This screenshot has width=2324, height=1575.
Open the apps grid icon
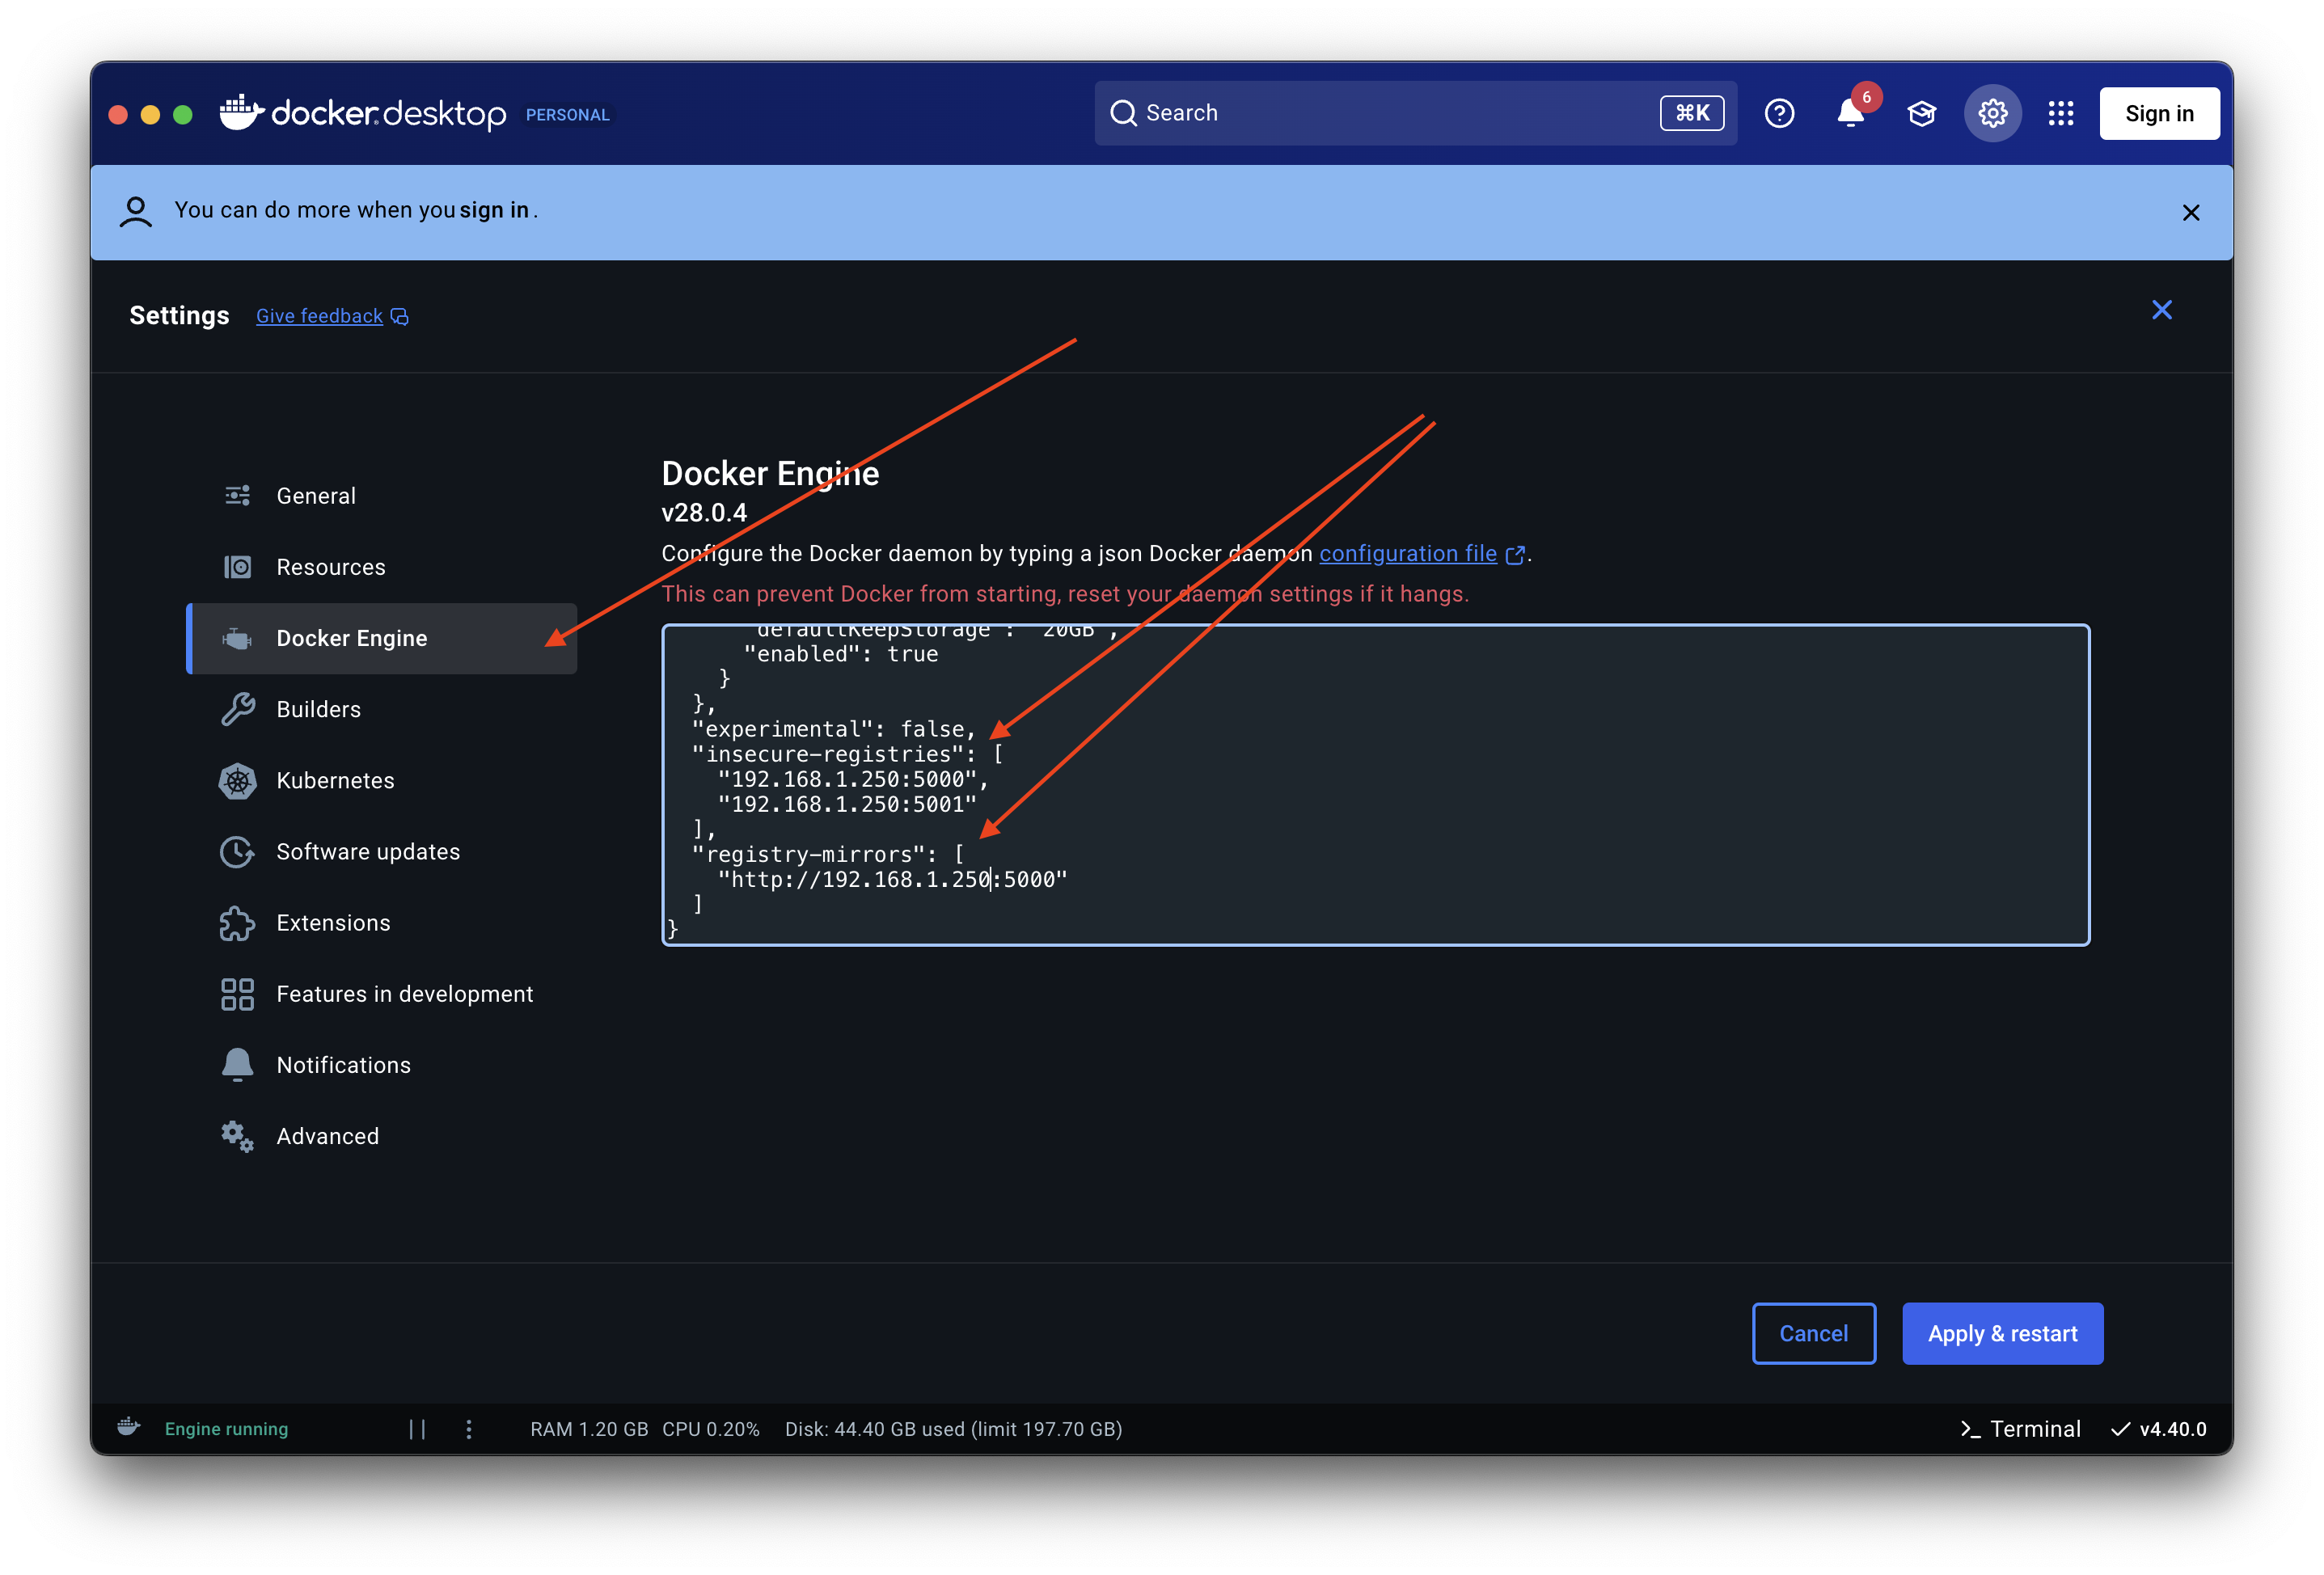(x=2061, y=113)
